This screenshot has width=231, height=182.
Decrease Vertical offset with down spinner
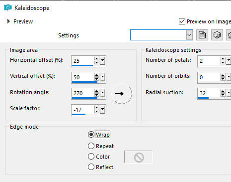pyautogui.click(x=97, y=79)
